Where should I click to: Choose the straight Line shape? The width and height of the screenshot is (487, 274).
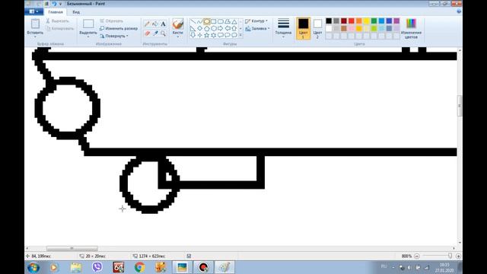[x=193, y=21]
